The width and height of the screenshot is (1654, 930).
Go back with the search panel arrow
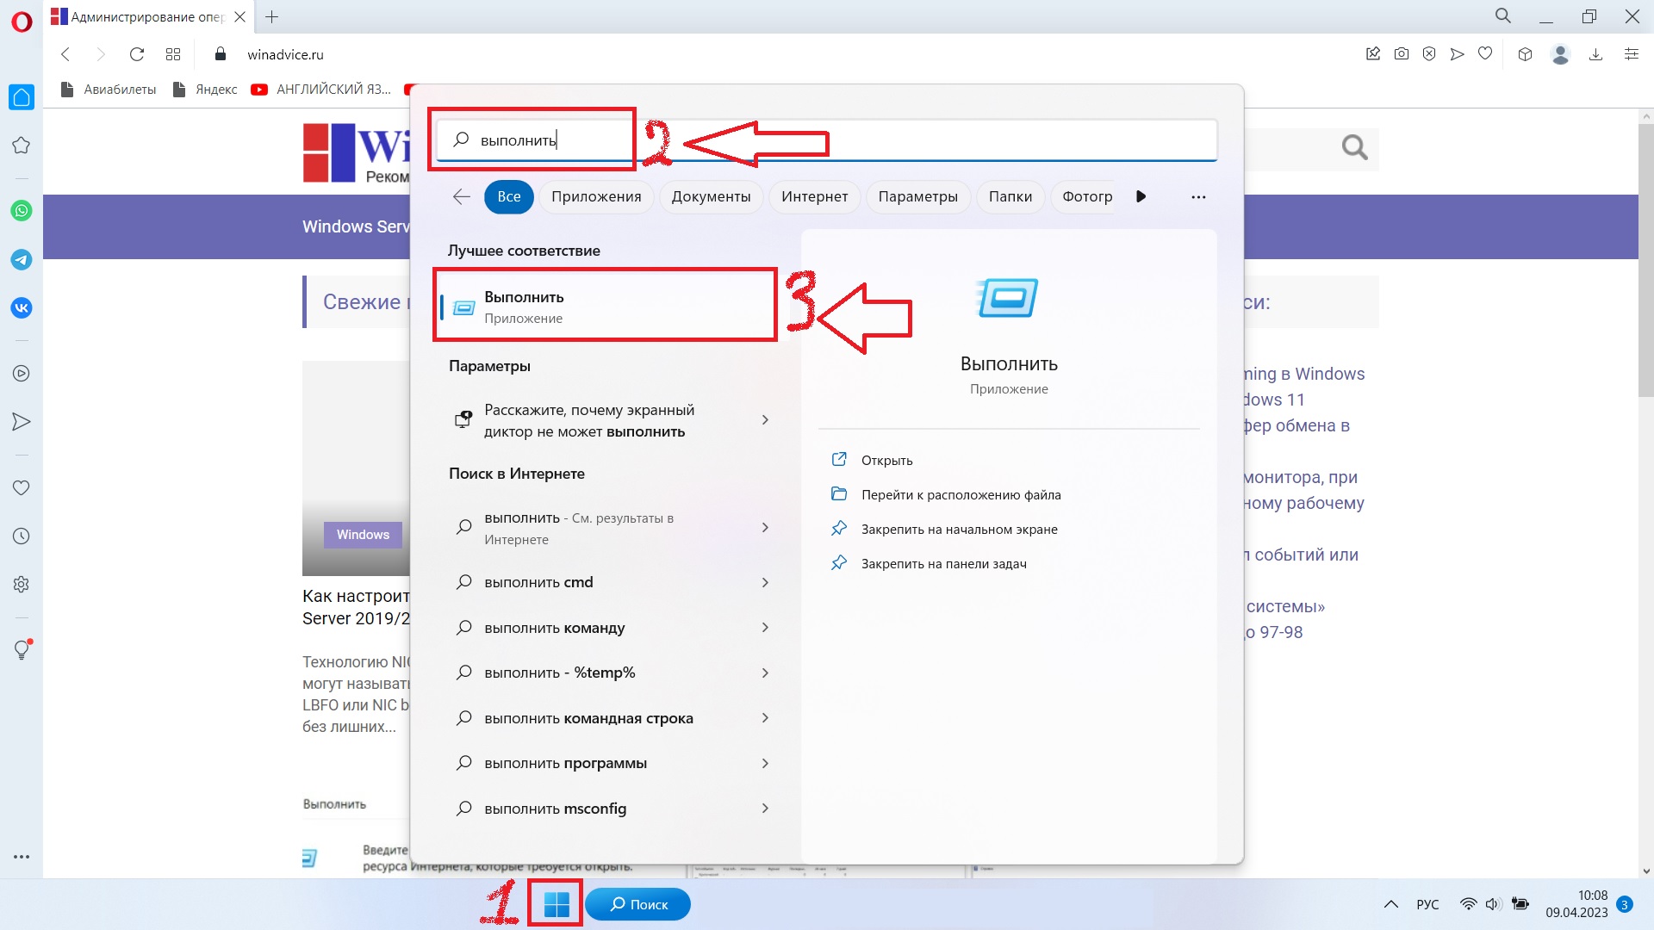pos(462,196)
